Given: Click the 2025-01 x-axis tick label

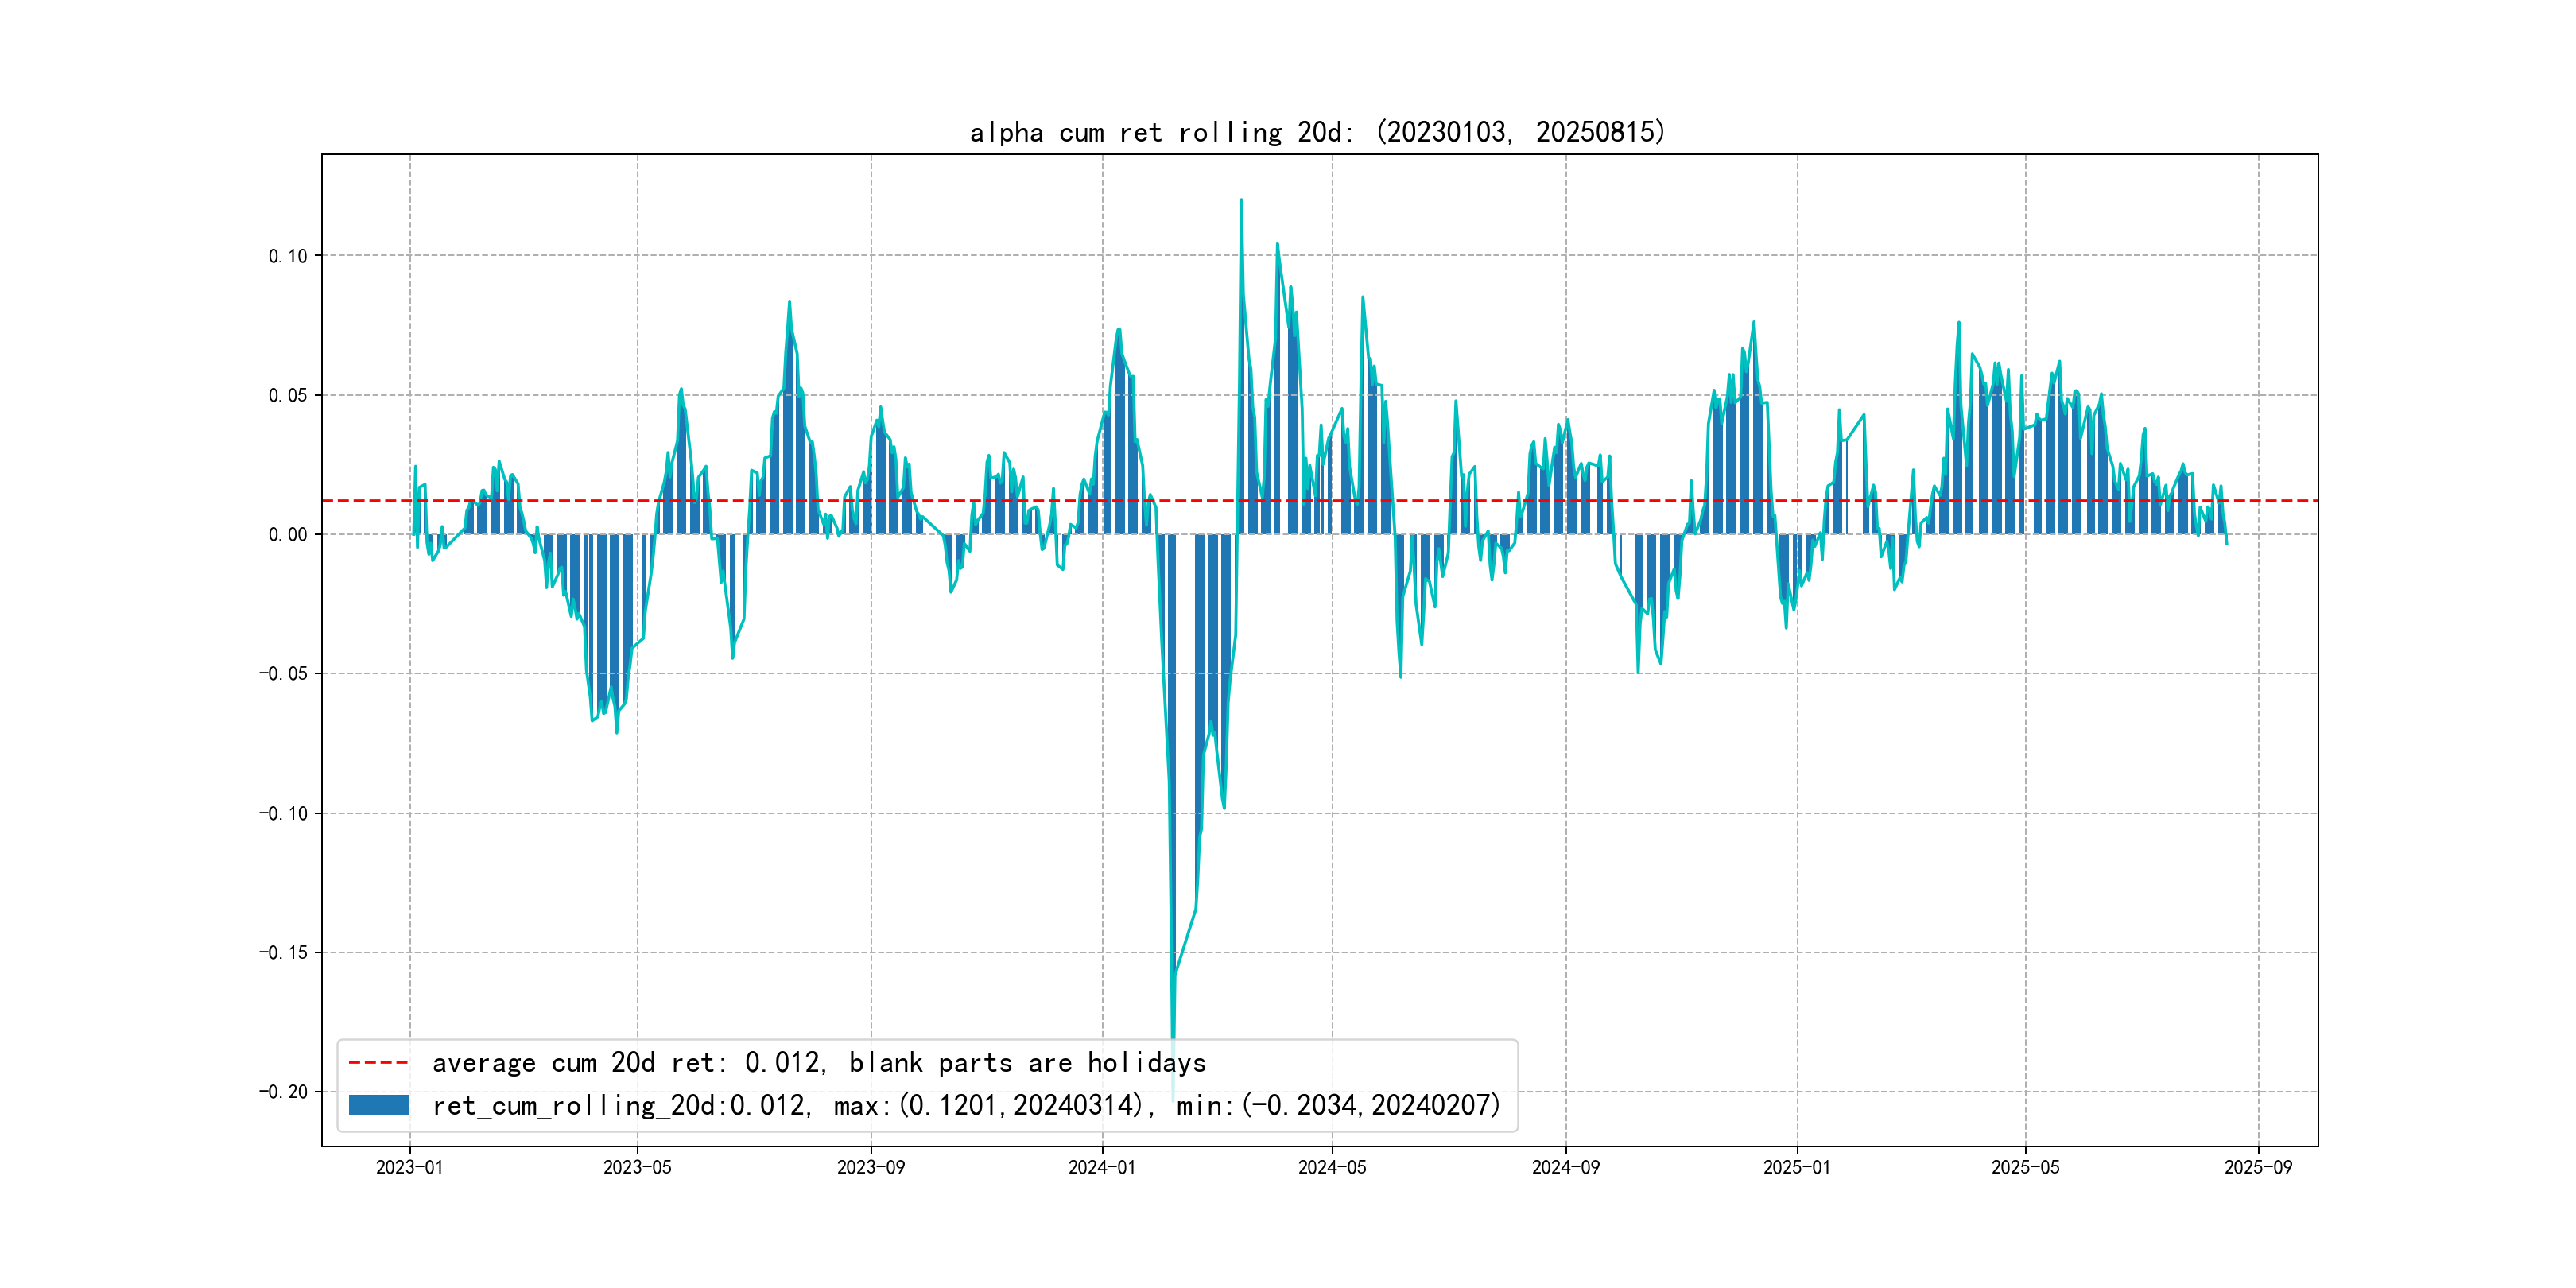Looking at the screenshot, I should [x=1796, y=1167].
